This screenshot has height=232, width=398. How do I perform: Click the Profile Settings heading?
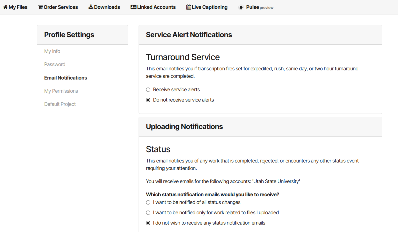coord(69,35)
